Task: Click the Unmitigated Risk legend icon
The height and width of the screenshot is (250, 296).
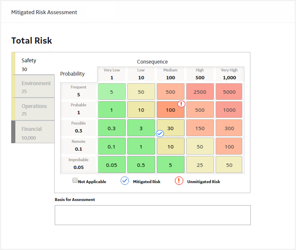Action: 179,181
